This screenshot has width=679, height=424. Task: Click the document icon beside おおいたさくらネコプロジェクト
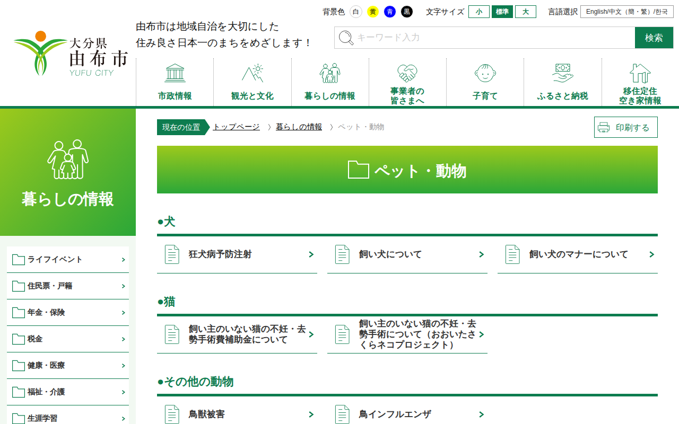342,334
